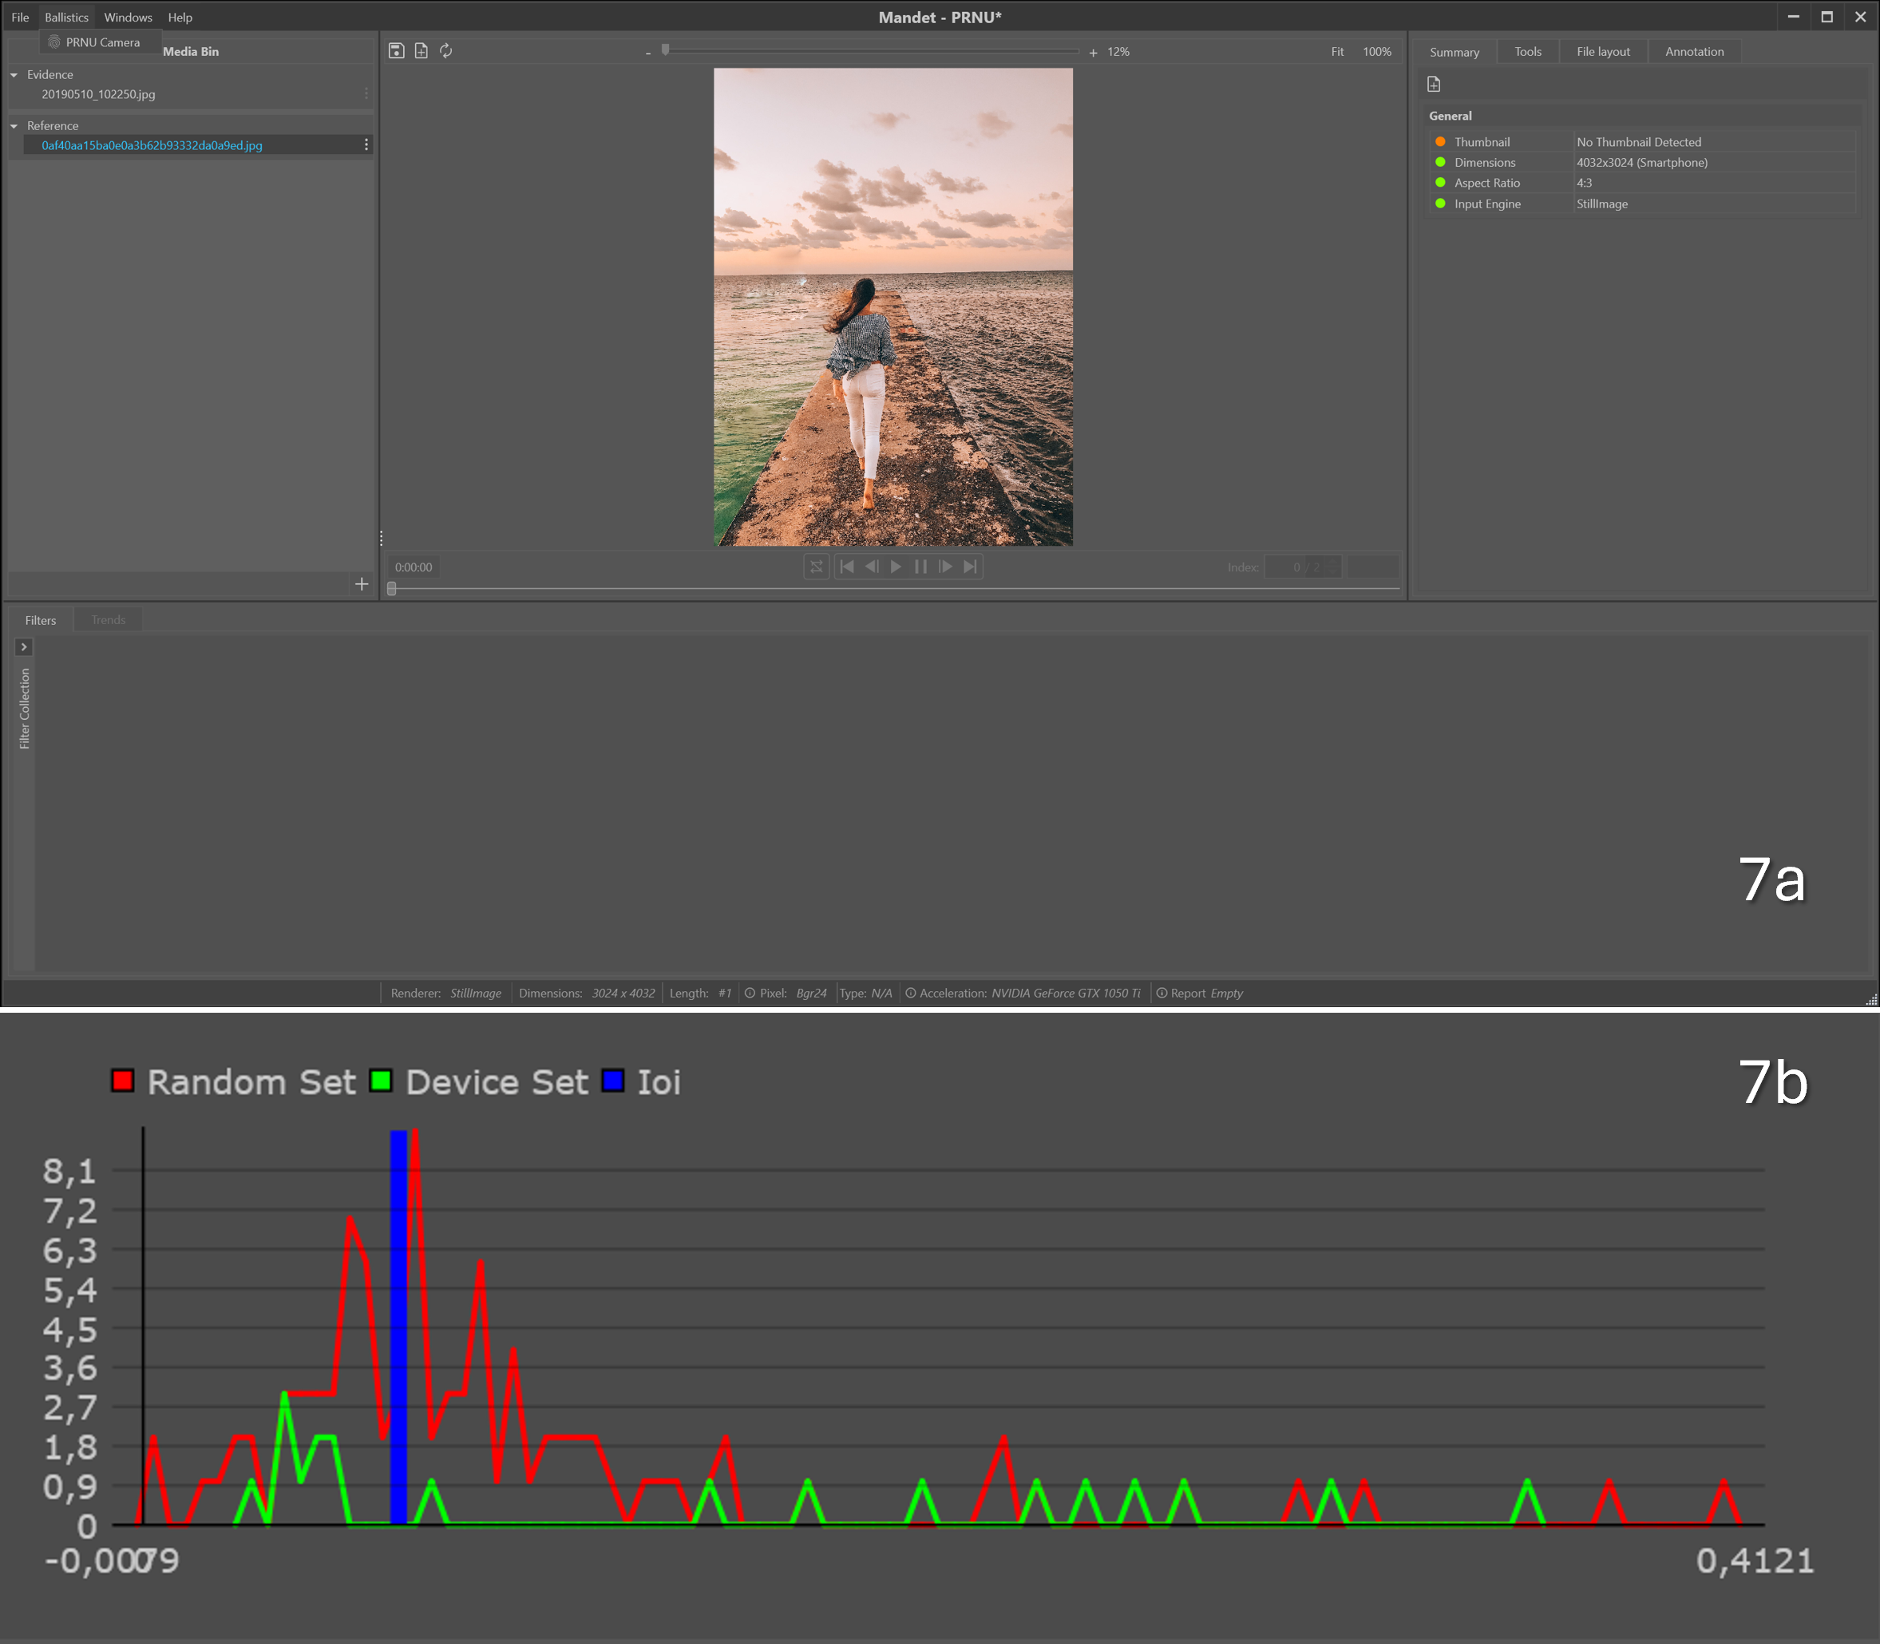Image resolution: width=1880 pixels, height=1644 pixels.
Task: Select evidence file 20190510_102250.jpg
Action: click(x=98, y=94)
